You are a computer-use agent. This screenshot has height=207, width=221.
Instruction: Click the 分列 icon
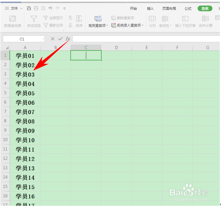pos(152,19)
